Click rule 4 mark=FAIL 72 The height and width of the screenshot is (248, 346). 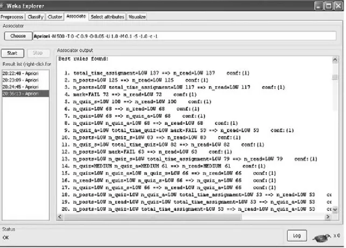coord(130,95)
